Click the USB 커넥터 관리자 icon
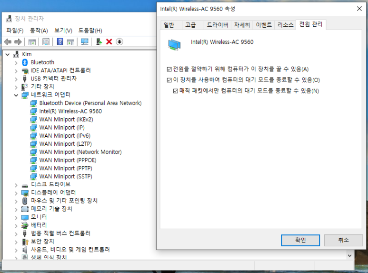The image size is (368, 273). click(x=25, y=79)
